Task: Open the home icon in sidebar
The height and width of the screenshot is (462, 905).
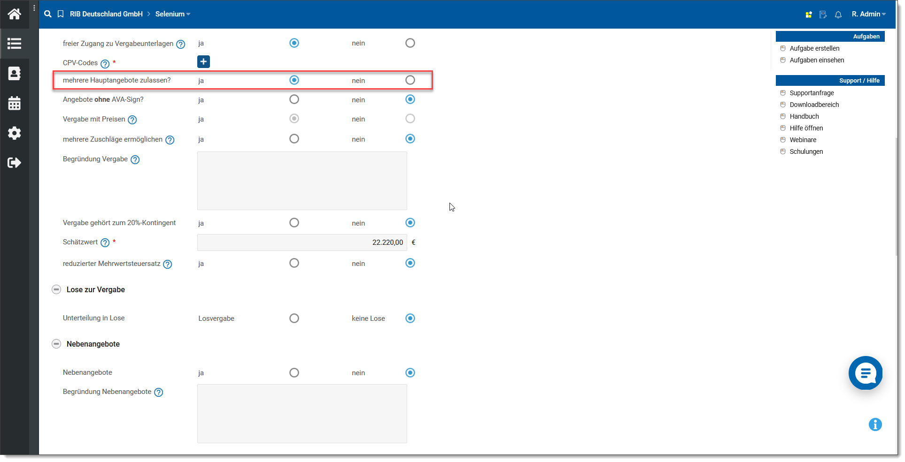Action: point(14,14)
